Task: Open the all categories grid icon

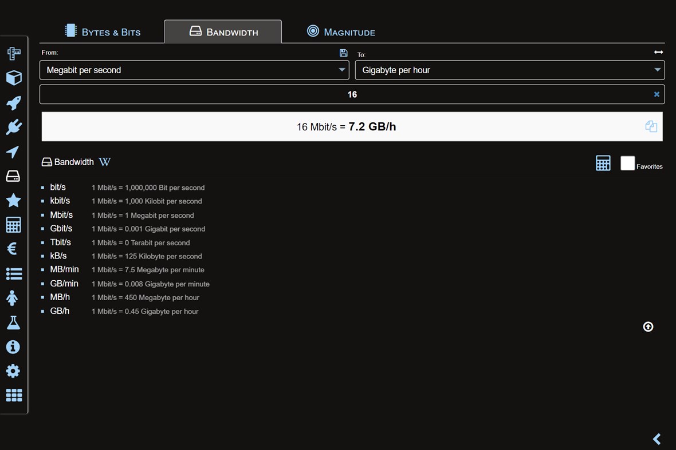Action: 14,395
